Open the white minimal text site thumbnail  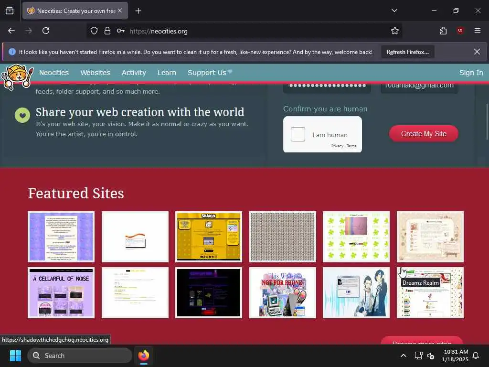click(x=135, y=293)
